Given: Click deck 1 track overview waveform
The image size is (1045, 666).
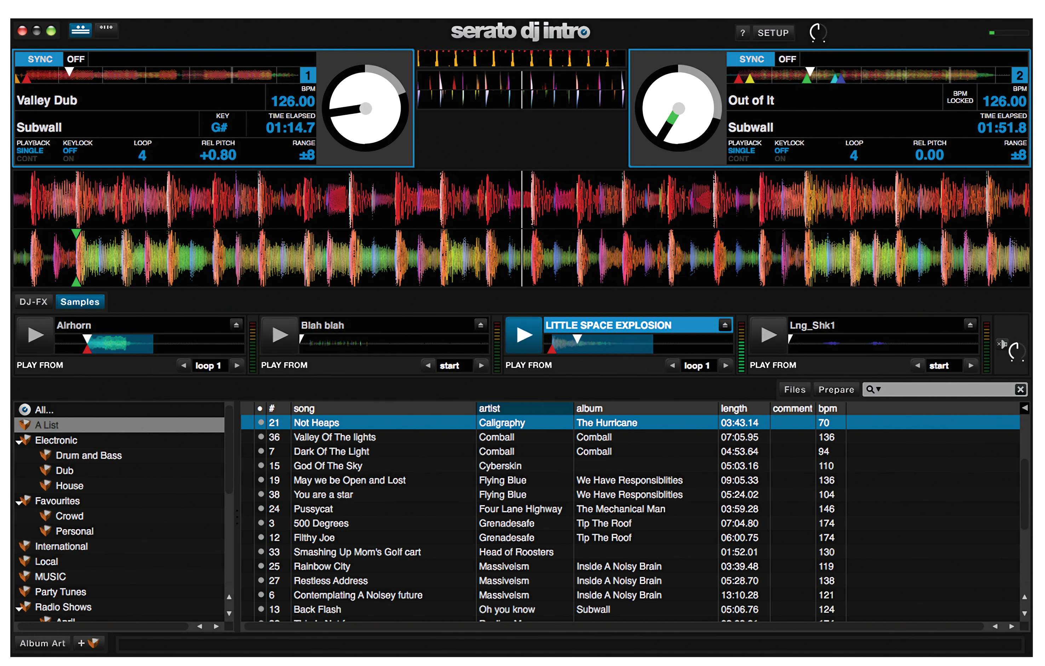Looking at the screenshot, I should 157,75.
